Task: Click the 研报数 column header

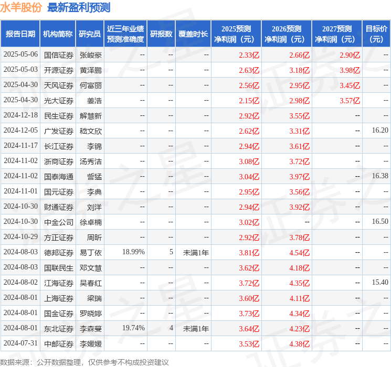Action: [x=161, y=34]
